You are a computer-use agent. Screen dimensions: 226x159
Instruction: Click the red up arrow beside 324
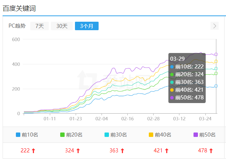pyautogui.click(x=78, y=151)
